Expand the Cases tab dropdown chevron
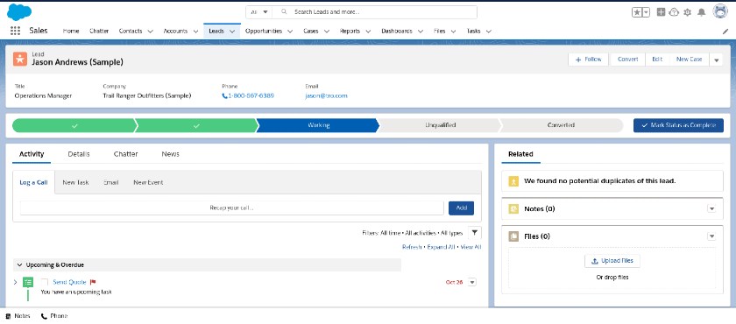The image size is (736, 324). coord(327,32)
